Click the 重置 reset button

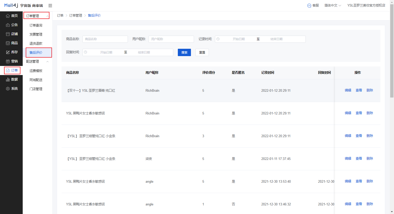pyautogui.click(x=202, y=53)
